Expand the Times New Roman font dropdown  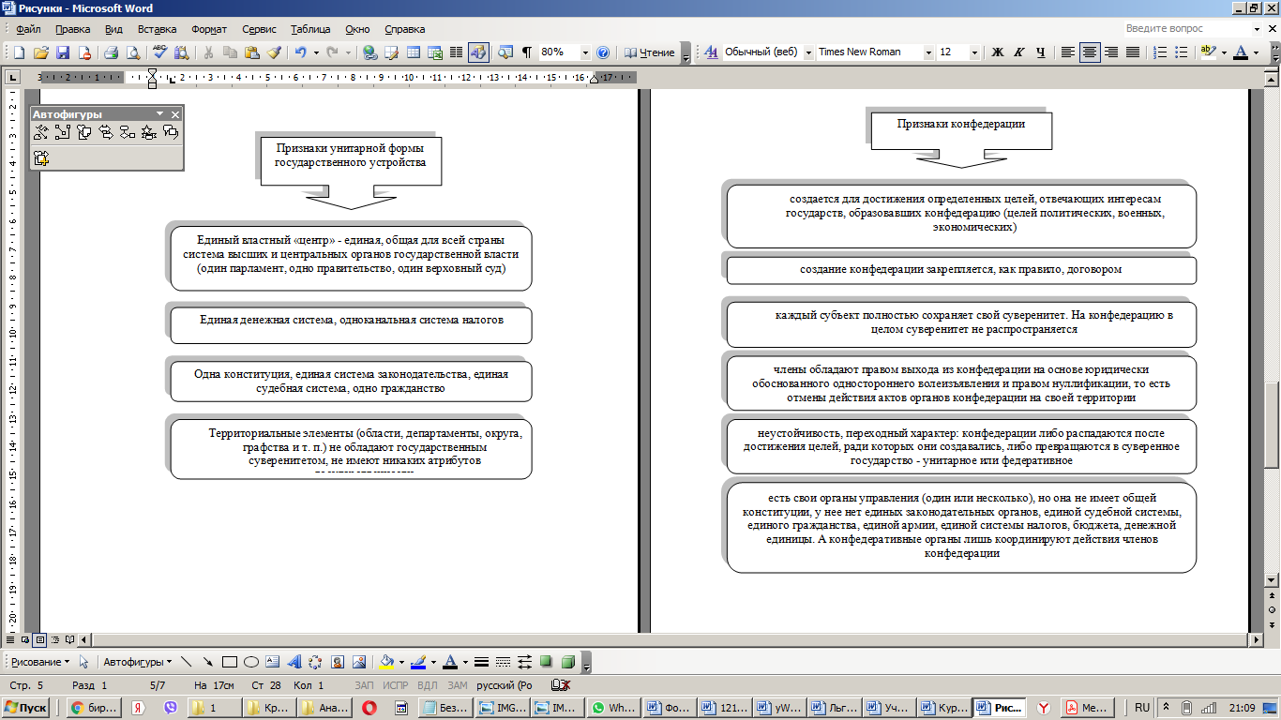(928, 52)
